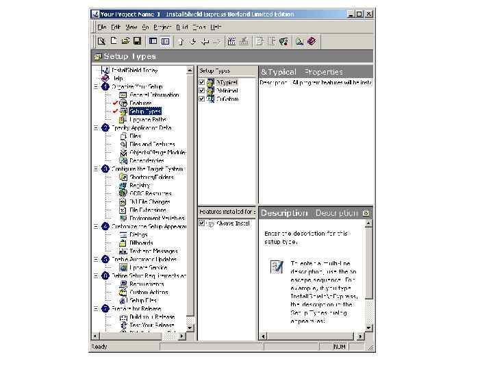
Task: Open InstallShield Today in the tree
Action: click(x=135, y=70)
